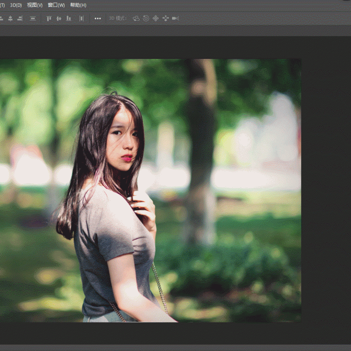Select the 3D slide mode icon
Image resolution: width=351 pixels, height=351 pixels.
(x=165, y=18)
